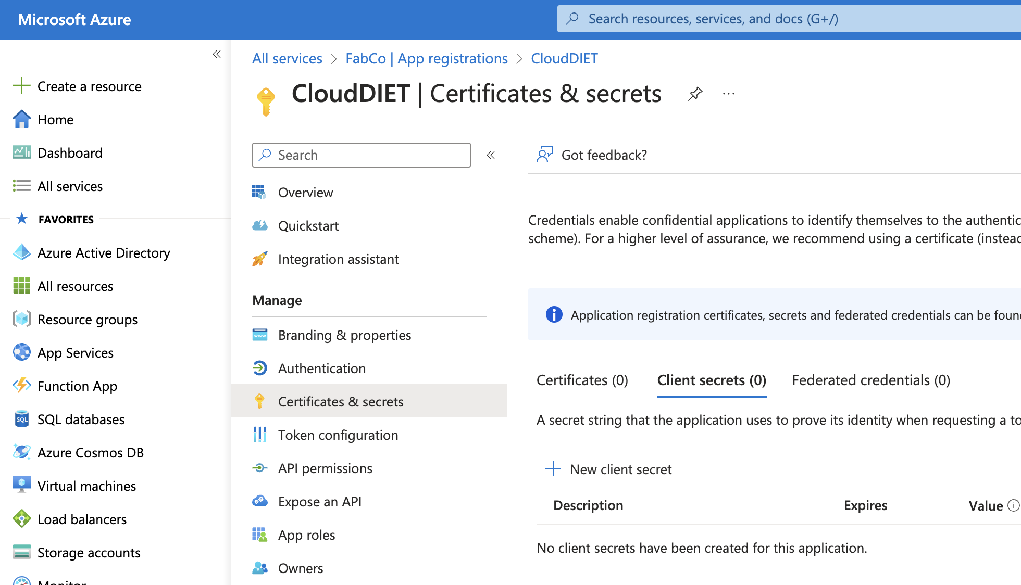Collapse the CloudDIET menu pane

pyautogui.click(x=490, y=155)
